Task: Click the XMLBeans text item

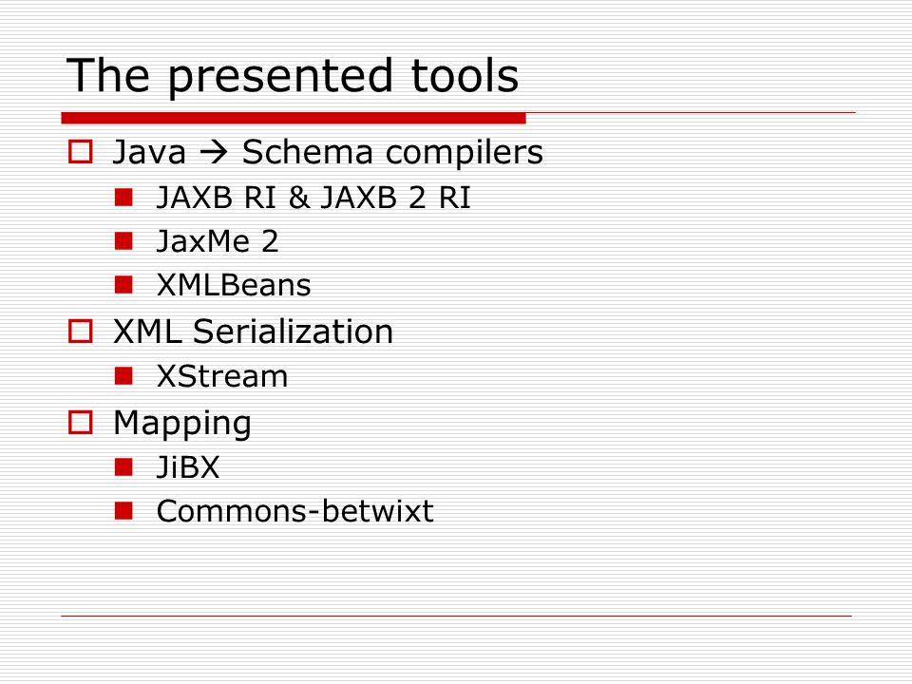Action: [234, 284]
